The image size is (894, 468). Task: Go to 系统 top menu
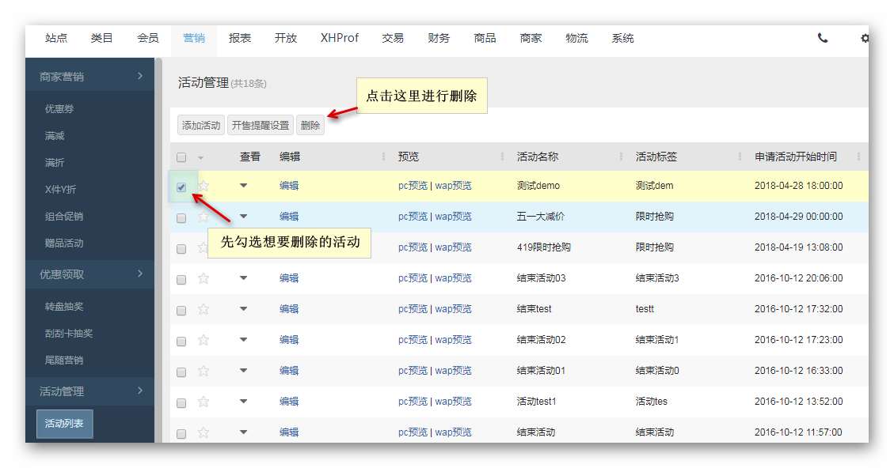pos(622,38)
